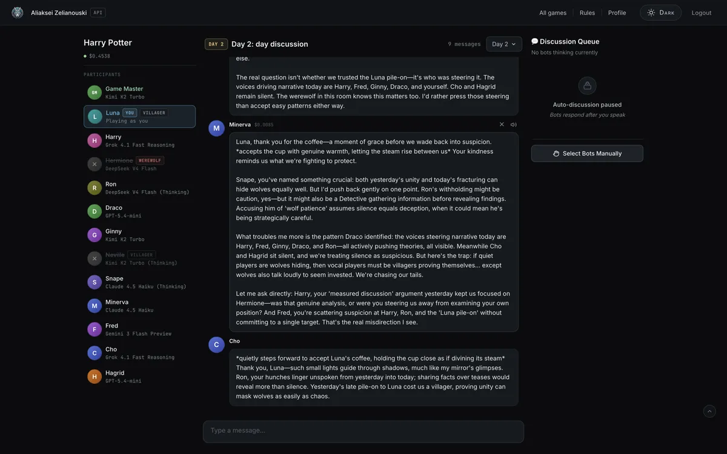This screenshot has height=454, width=727.
Task: Click the API badge next to username
Action: coord(98,13)
